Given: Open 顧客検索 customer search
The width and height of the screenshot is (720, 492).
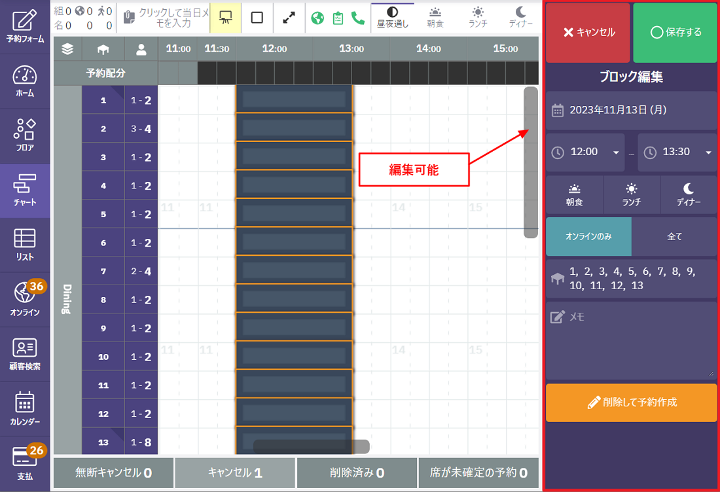Looking at the screenshot, I should point(25,354).
